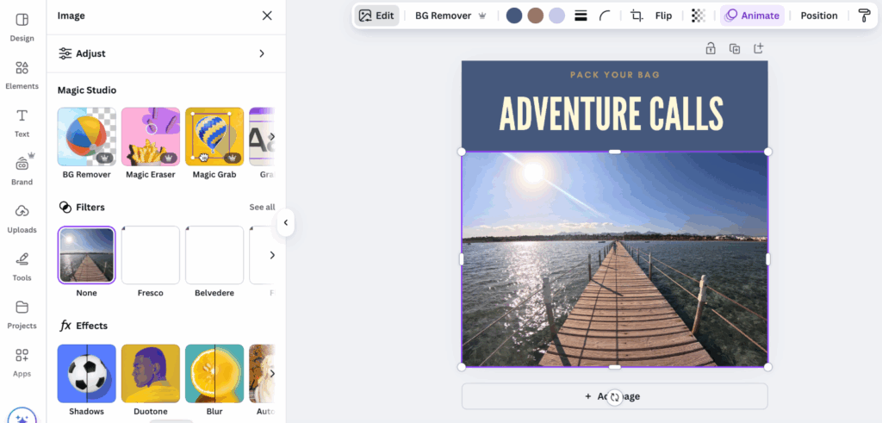Open the transparency control
The image size is (882, 423).
699,16
